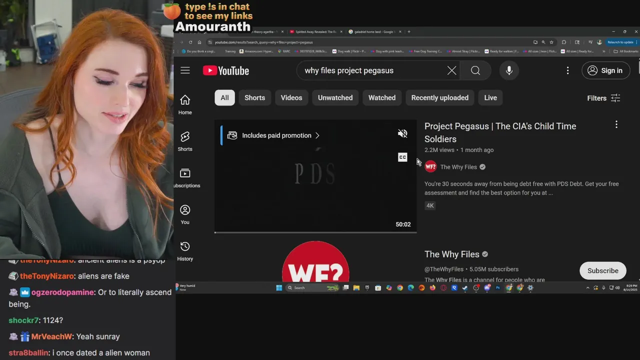Expand the Includes paid promotion notice
Image resolution: width=640 pixels, height=360 pixels.
point(273,135)
